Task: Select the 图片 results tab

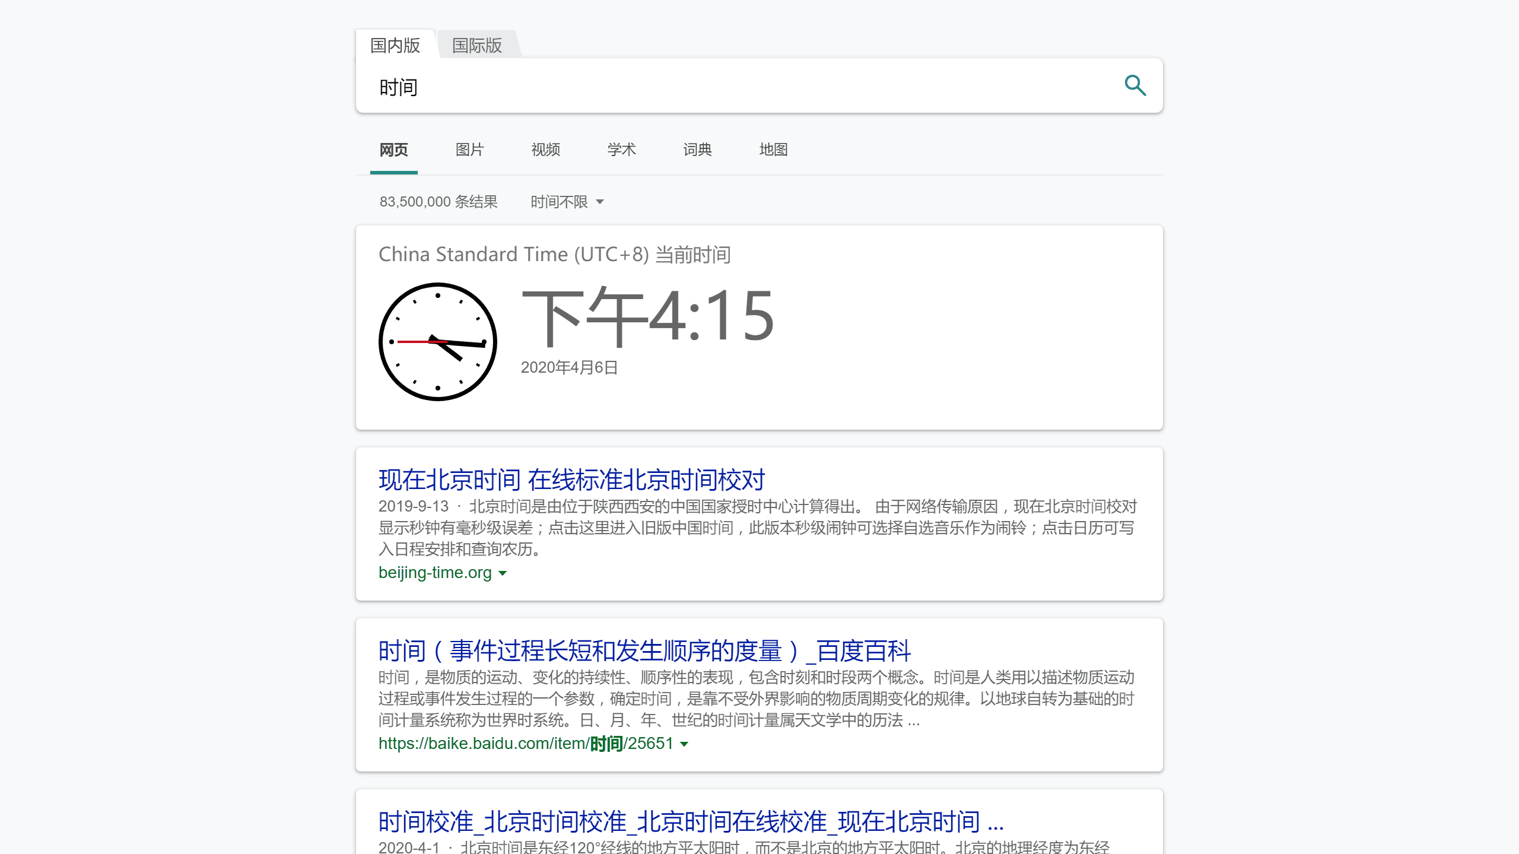Action: [x=470, y=150]
